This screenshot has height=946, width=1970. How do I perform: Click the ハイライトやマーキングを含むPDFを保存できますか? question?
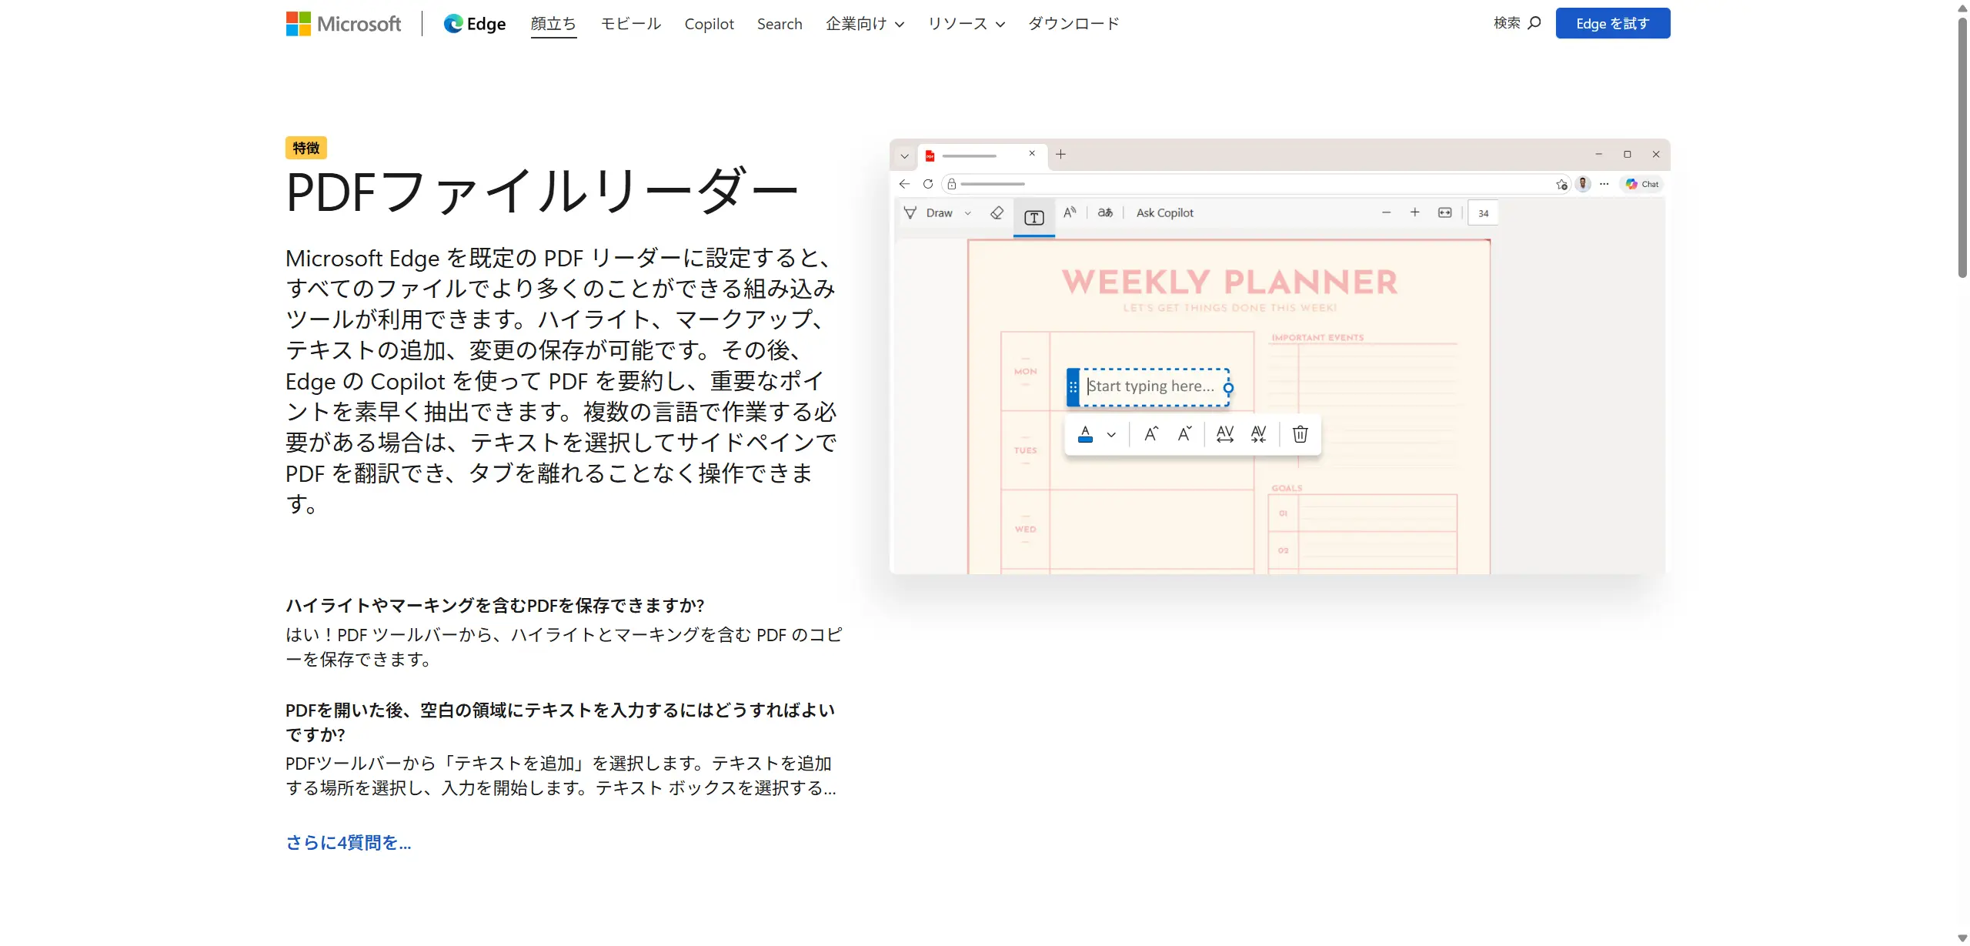[x=495, y=606]
